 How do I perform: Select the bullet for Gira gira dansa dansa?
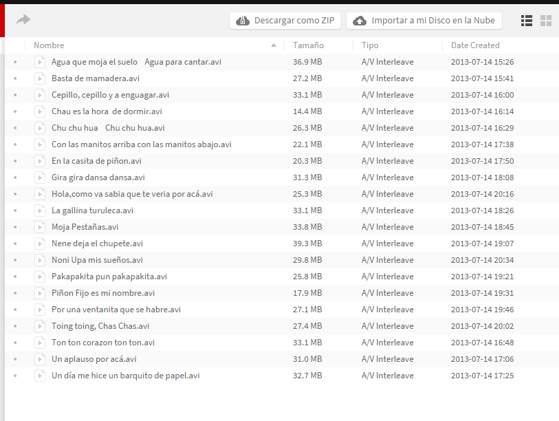click(15, 177)
